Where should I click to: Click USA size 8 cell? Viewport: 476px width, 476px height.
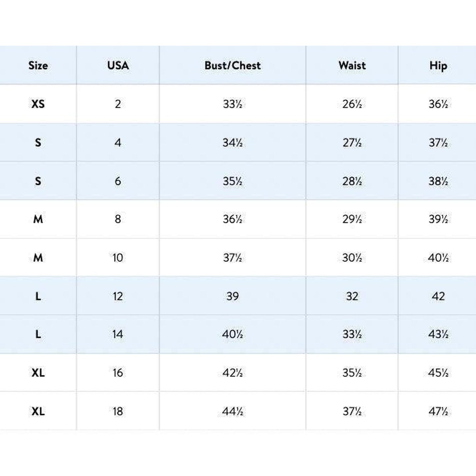[x=118, y=219]
